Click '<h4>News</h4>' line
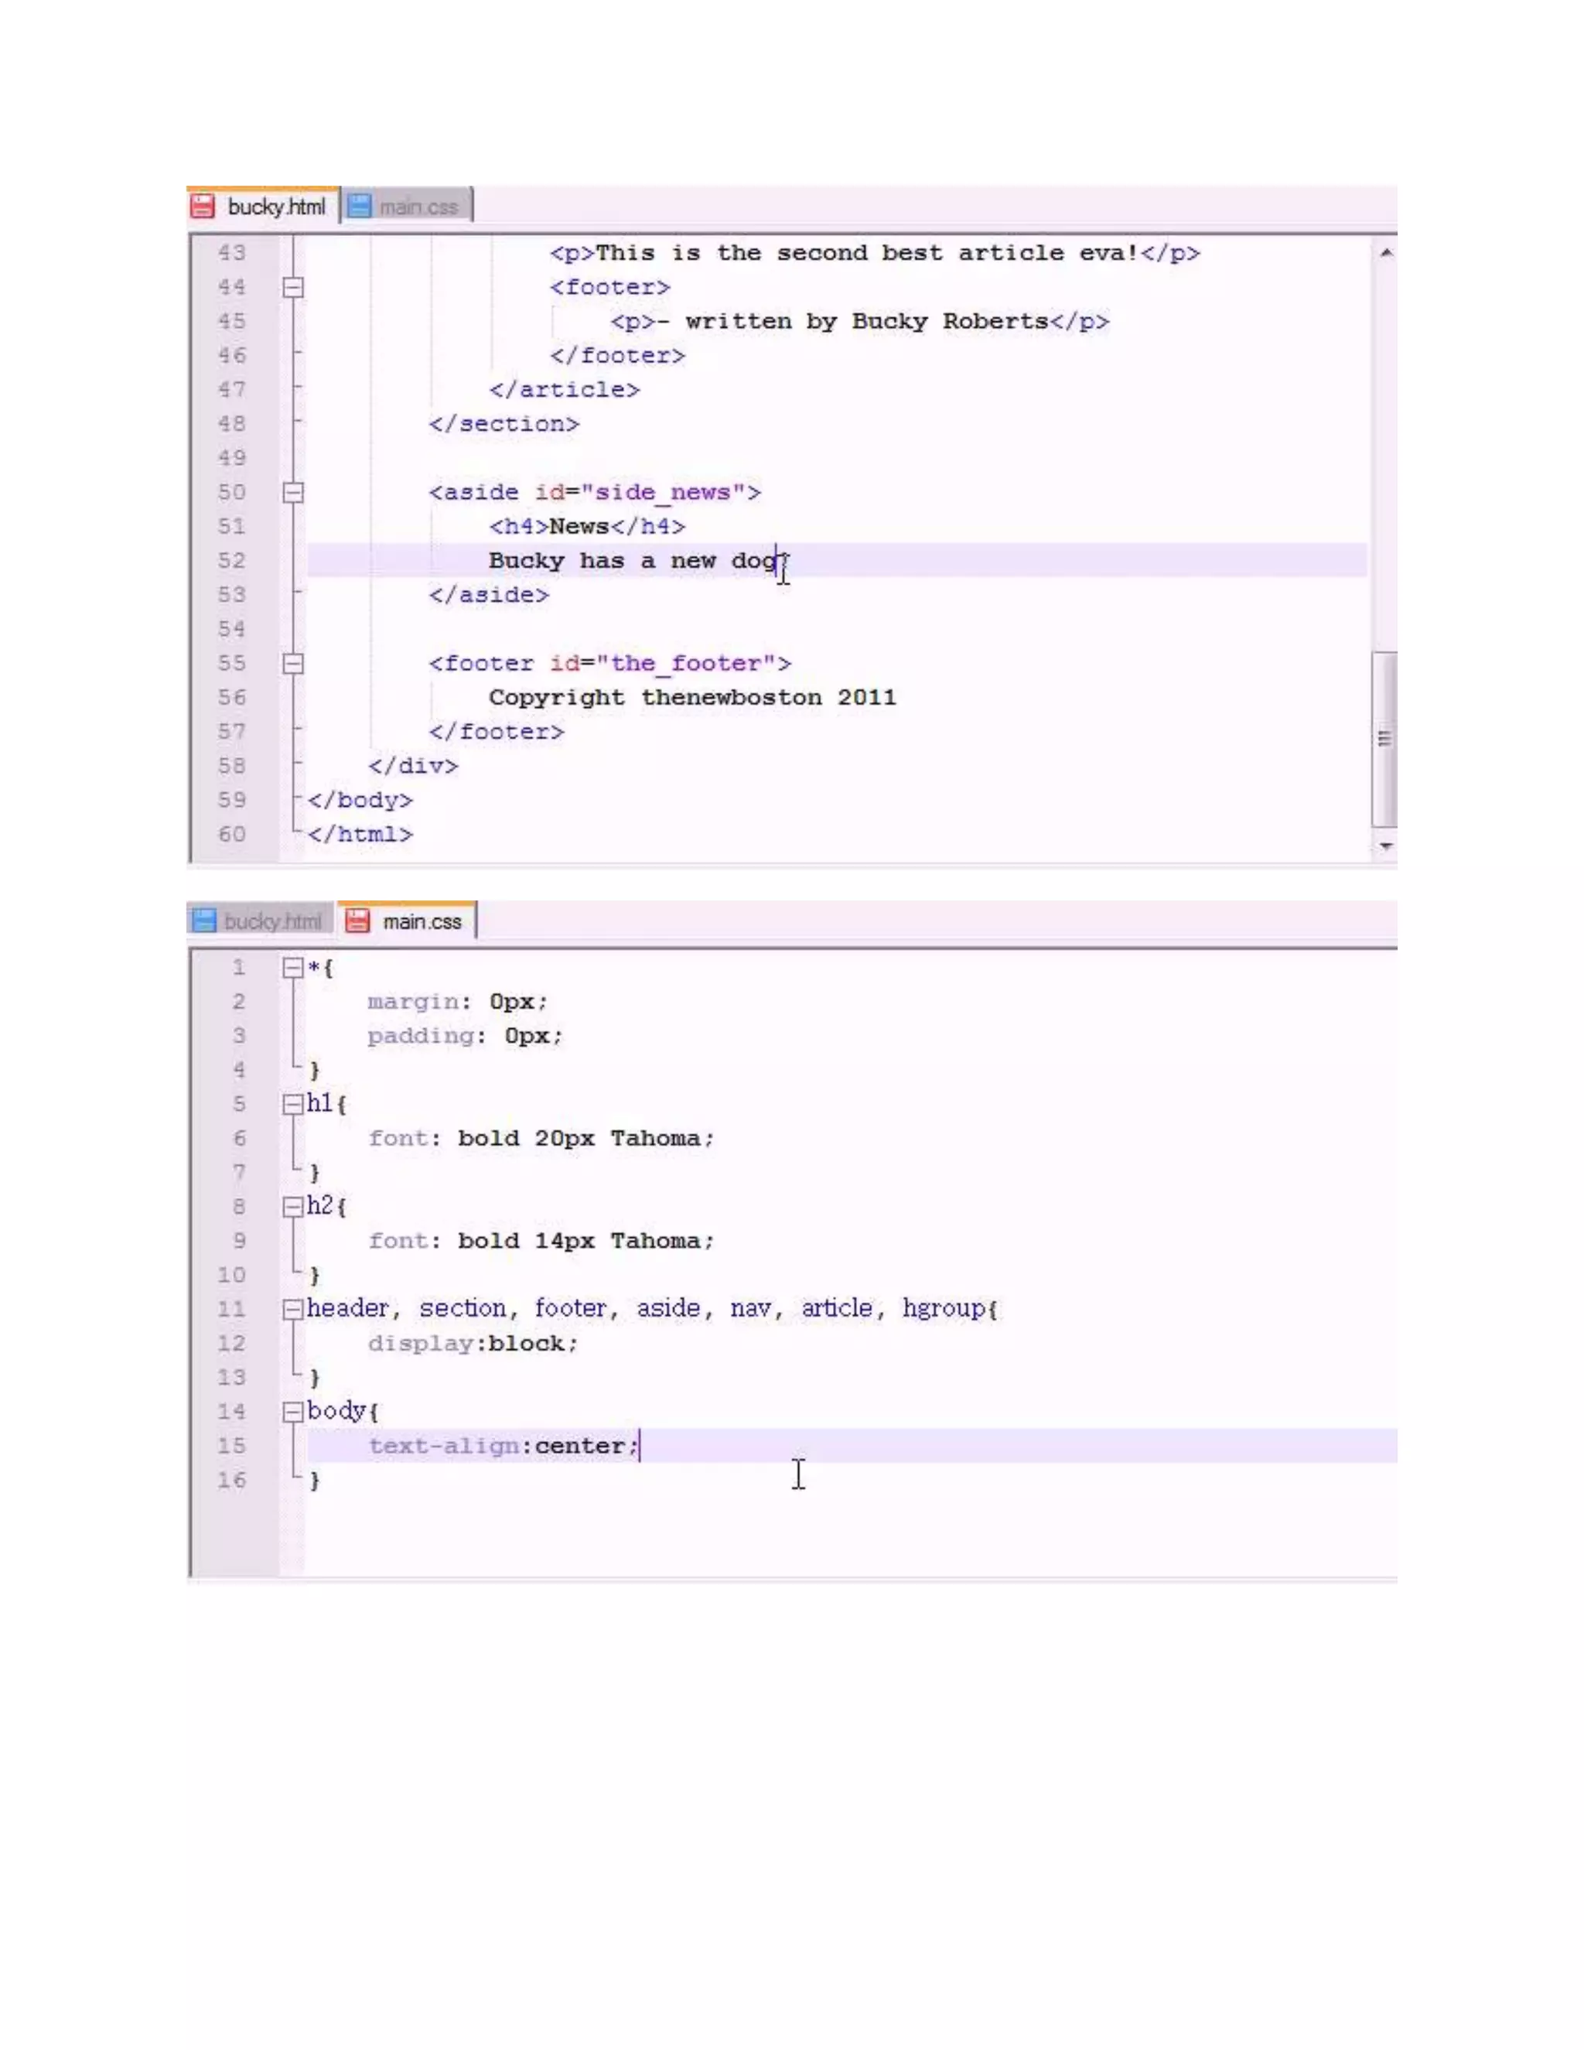1584x2050 pixels. 588,527
